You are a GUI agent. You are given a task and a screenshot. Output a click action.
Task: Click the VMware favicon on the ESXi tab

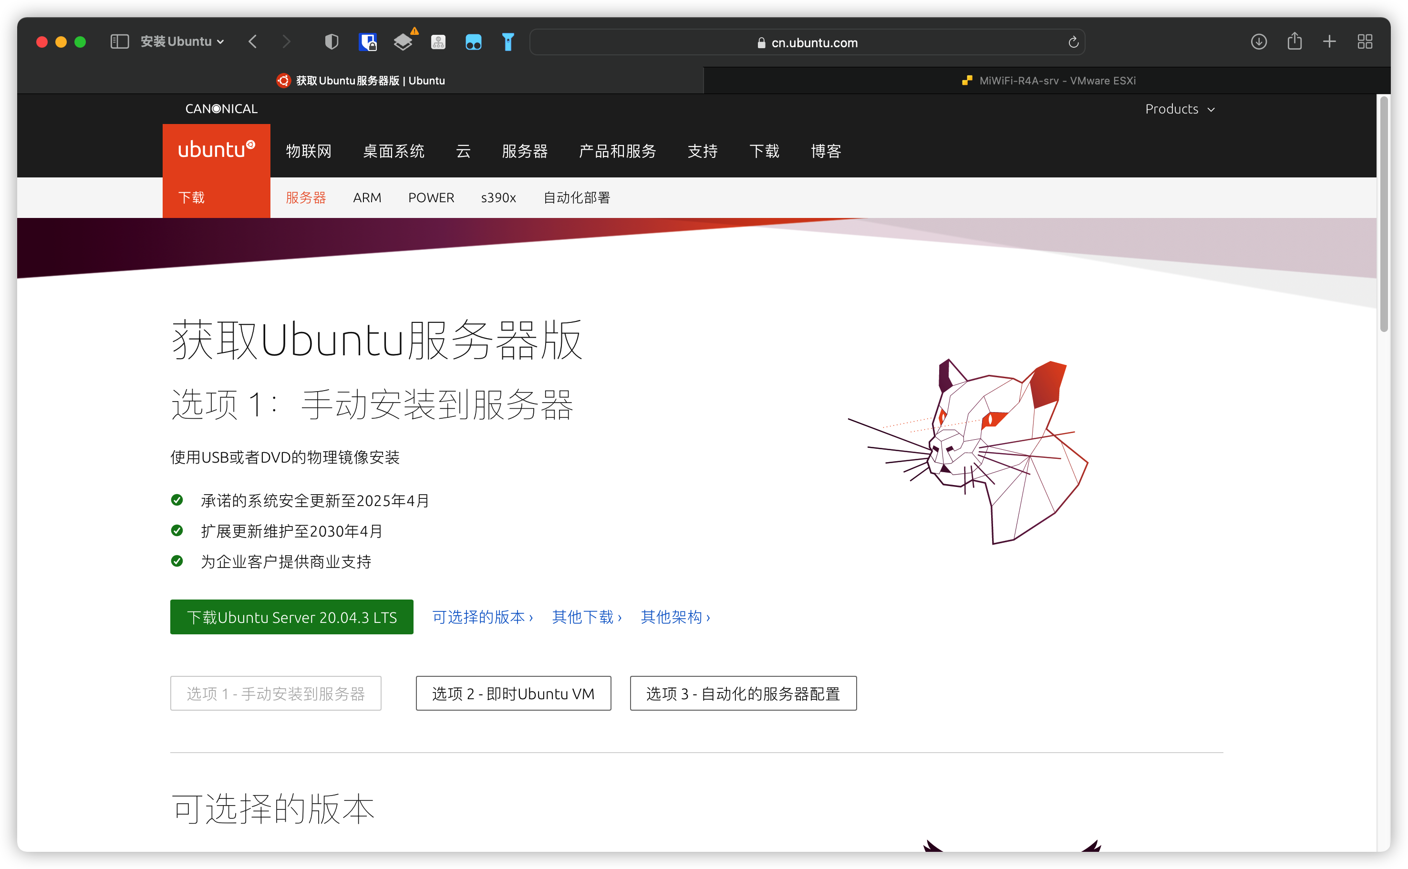pos(967,81)
